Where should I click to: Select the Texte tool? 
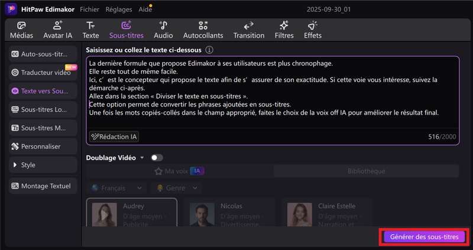[x=90, y=30]
